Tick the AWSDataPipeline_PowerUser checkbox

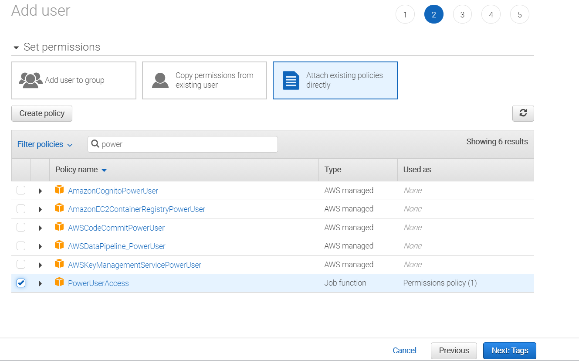point(21,246)
